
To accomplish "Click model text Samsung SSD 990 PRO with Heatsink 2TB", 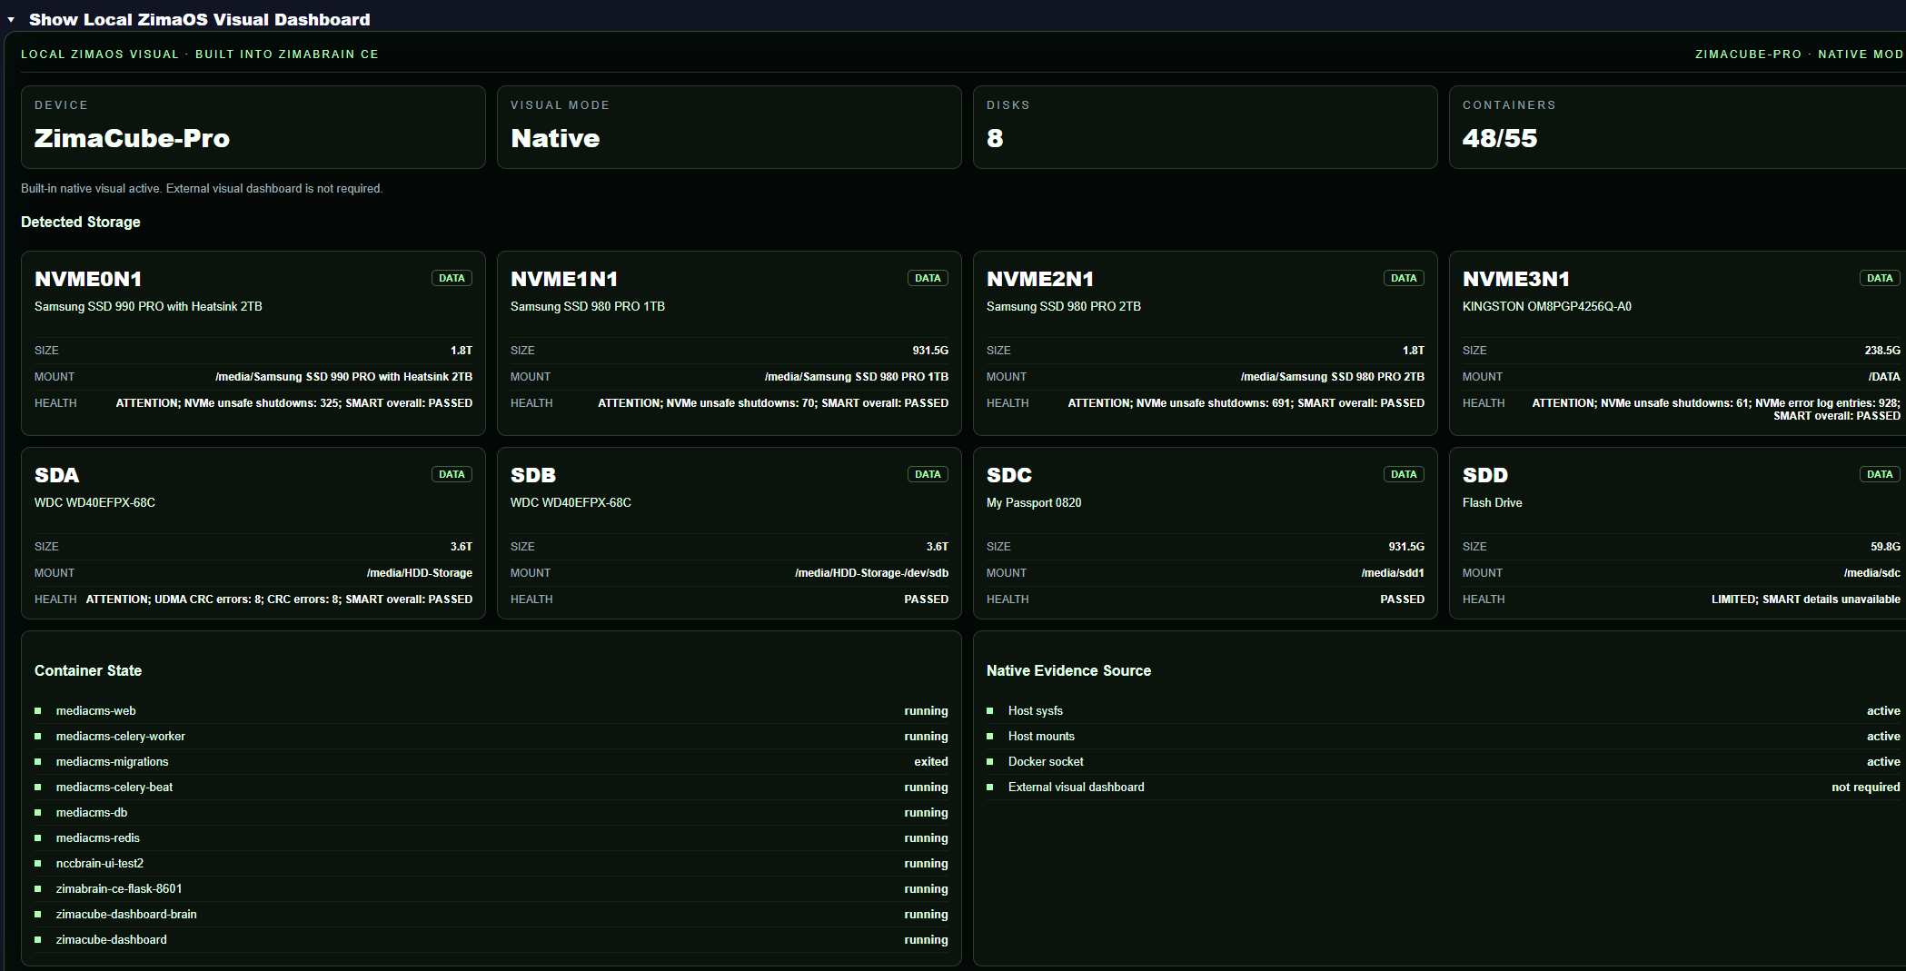I will (x=148, y=306).
